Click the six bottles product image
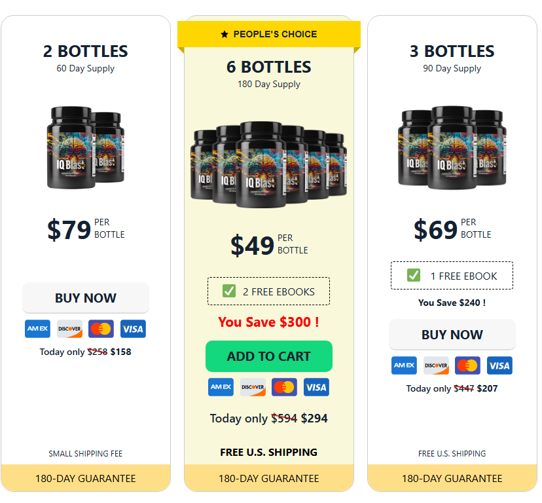 point(268,164)
